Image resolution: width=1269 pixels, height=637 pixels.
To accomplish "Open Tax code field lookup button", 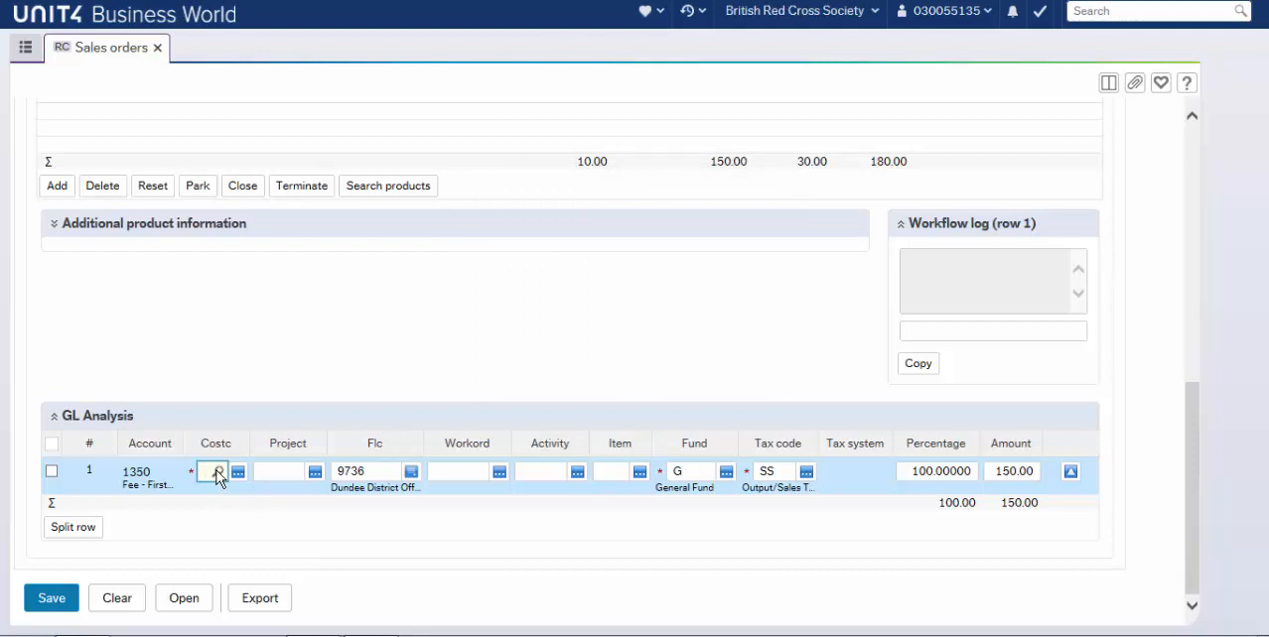I will [x=807, y=471].
